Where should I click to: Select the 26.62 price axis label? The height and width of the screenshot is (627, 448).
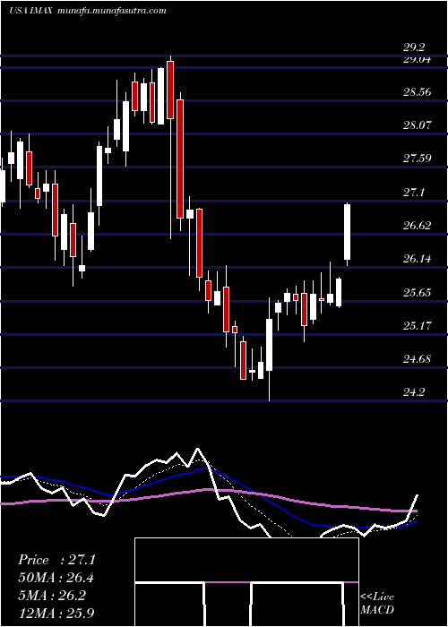418,226
